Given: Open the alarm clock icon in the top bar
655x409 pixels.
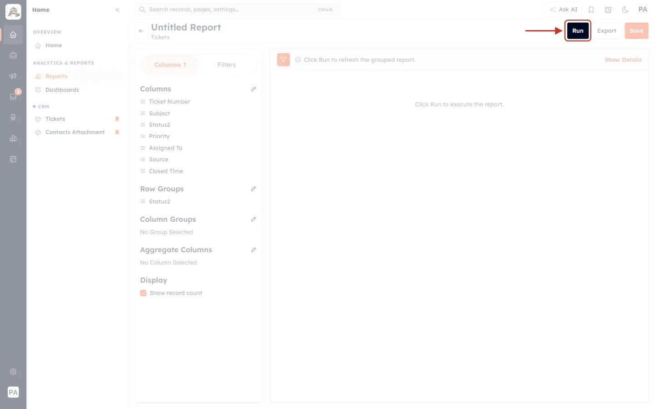Looking at the screenshot, I should 608,10.
